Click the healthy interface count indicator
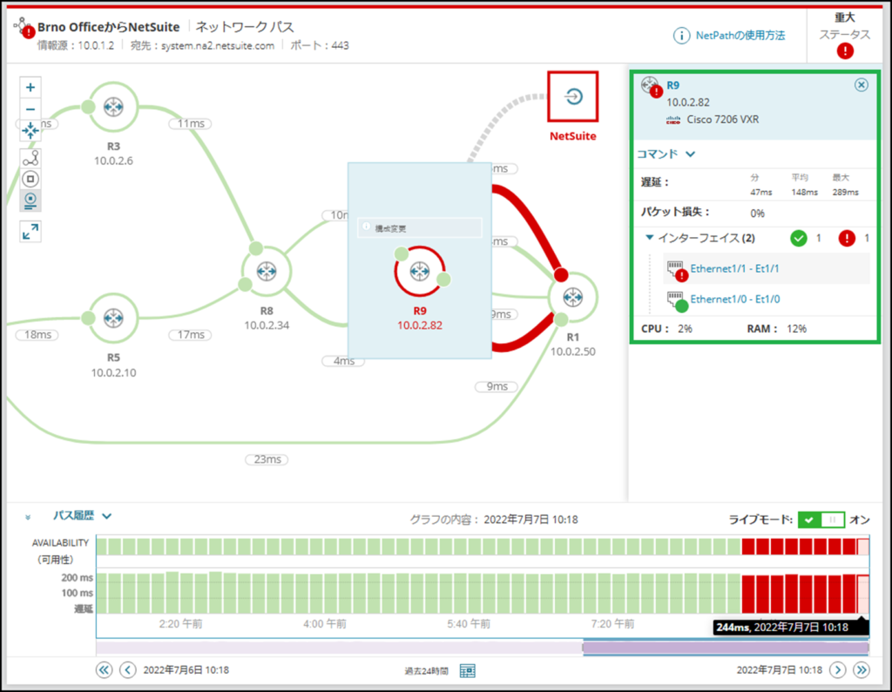This screenshot has width=892, height=692. click(799, 238)
